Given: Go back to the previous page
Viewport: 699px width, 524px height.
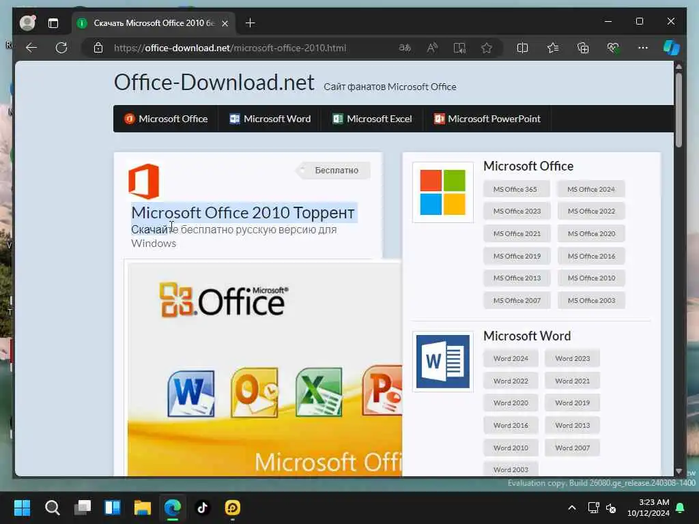Looking at the screenshot, I should coord(31,48).
